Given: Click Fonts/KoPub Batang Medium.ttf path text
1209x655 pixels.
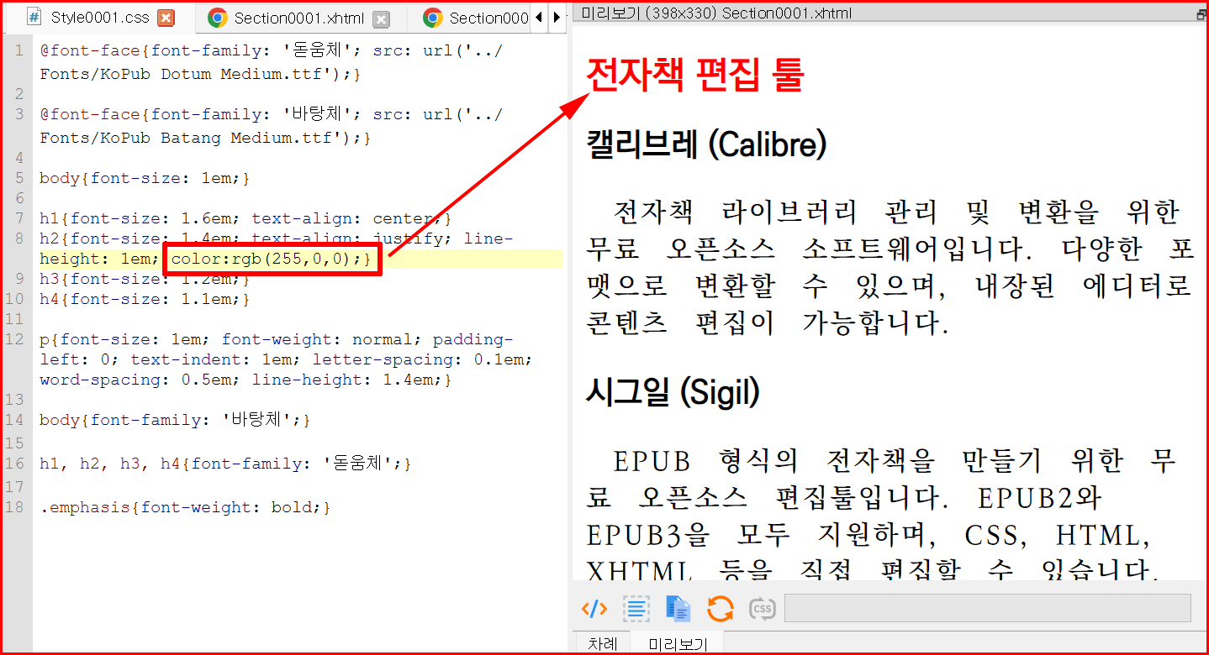Looking at the screenshot, I should [x=190, y=138].
